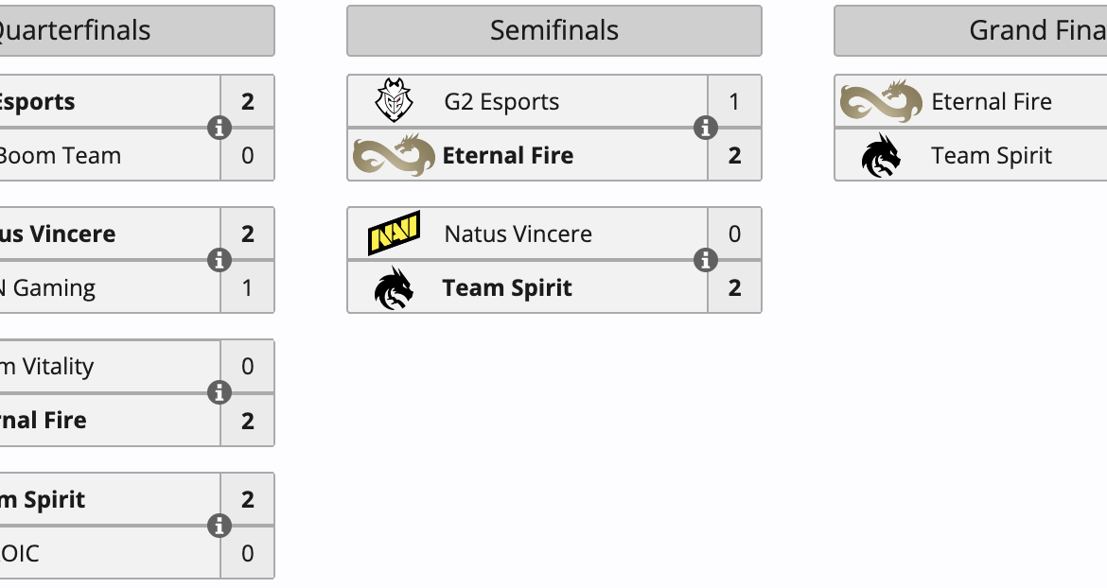Show match details for Boom Team quarterfinal
1107x588 pixels.
[220, 128]
